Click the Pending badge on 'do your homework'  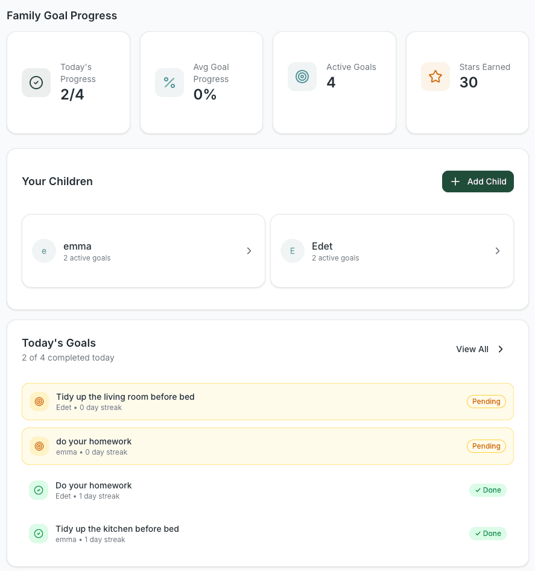point(486,446)
